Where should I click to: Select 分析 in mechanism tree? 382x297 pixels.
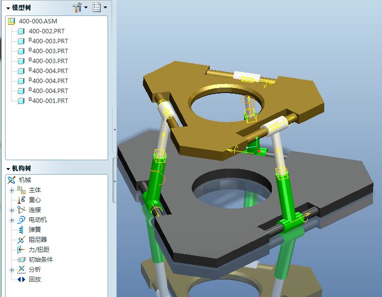(x=35, y=270)
